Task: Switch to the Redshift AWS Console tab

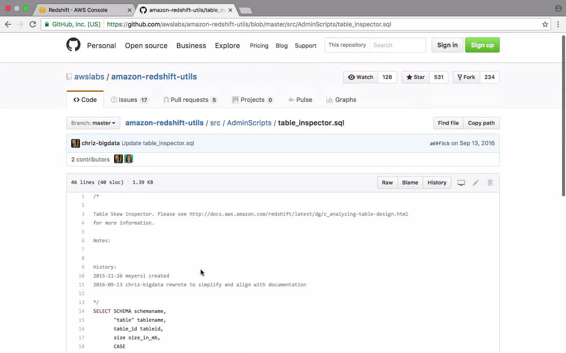Action: (x=84, y=10)
